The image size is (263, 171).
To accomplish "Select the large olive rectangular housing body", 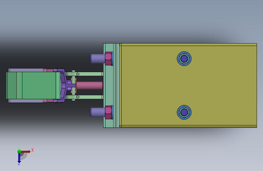I will coord(188,85).
